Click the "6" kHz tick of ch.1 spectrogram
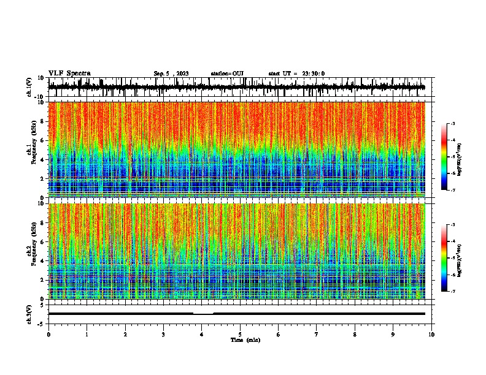Image resolution: width=486 pixels, height=375 pixels. 43,140
